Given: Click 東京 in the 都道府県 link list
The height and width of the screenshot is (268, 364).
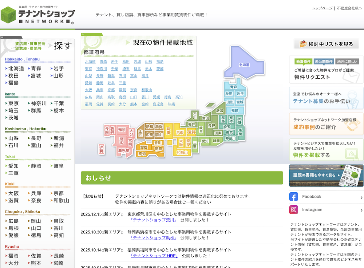Looking at the screenshot, I should (x=88, y=69).
